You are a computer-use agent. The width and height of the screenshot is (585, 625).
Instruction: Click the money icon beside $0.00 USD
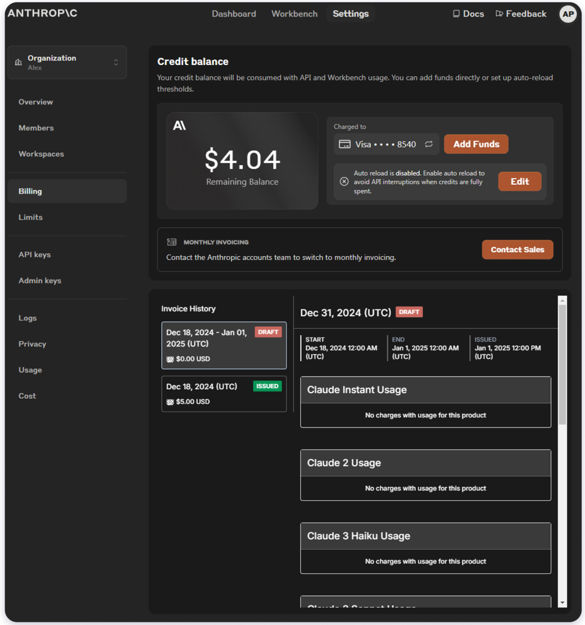click(170, 359)
